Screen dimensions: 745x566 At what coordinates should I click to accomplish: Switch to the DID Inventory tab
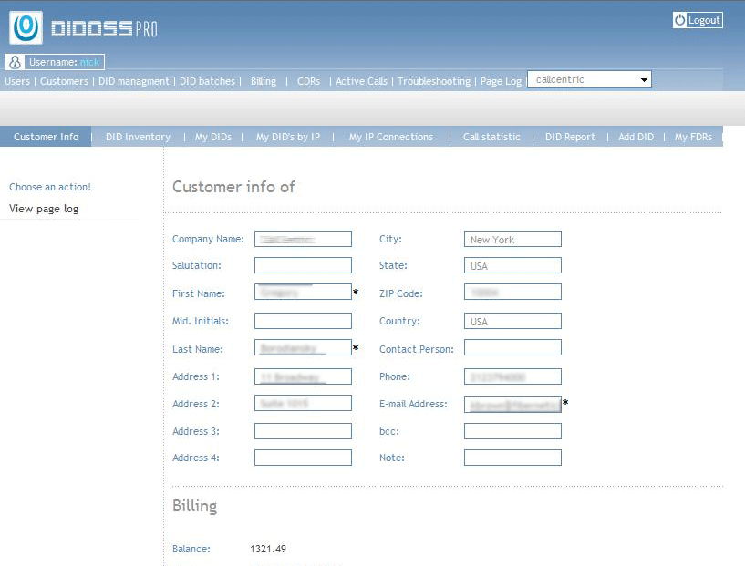point(138,137)
